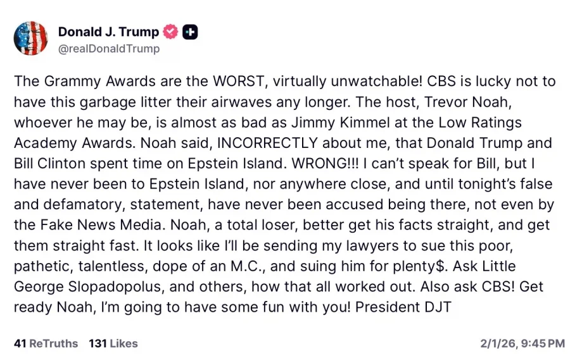
Task: Open the Donald J. Trump display name
Action: (108, 32)
